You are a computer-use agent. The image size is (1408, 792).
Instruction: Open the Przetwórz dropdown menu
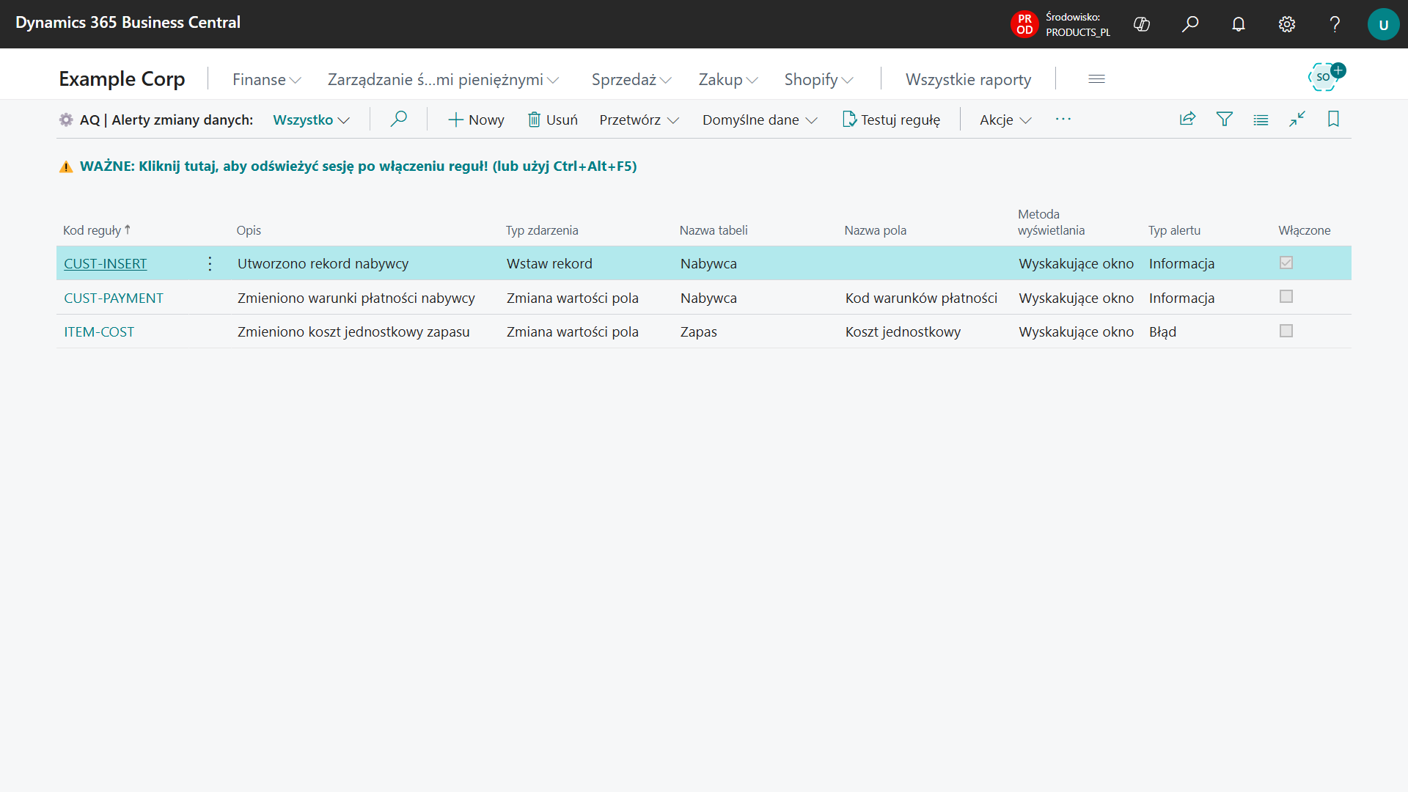pyautogui.click(x=639, y=120)
